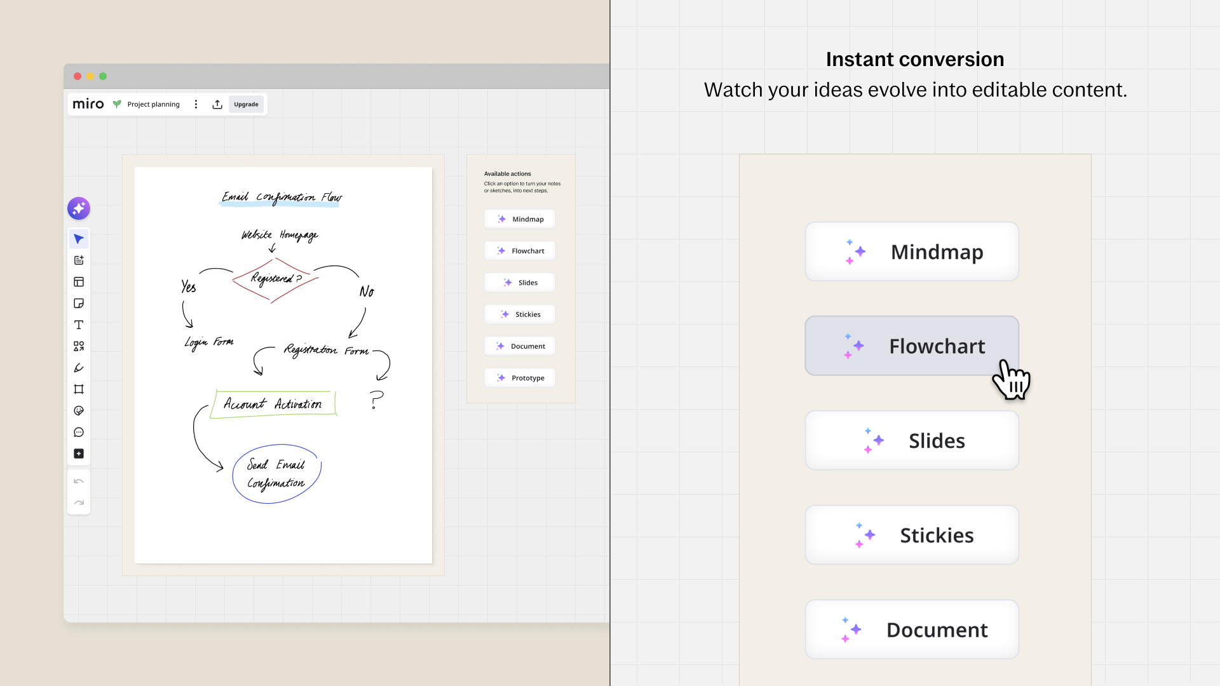Click the plus more apps button
The width and height of the screenshot is (1220, 686).
click(79, 454)
